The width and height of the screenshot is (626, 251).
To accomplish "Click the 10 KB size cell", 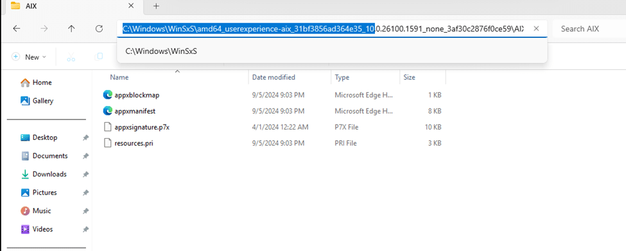I will [433, 127].
